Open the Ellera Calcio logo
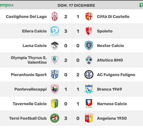 [55, 31]
